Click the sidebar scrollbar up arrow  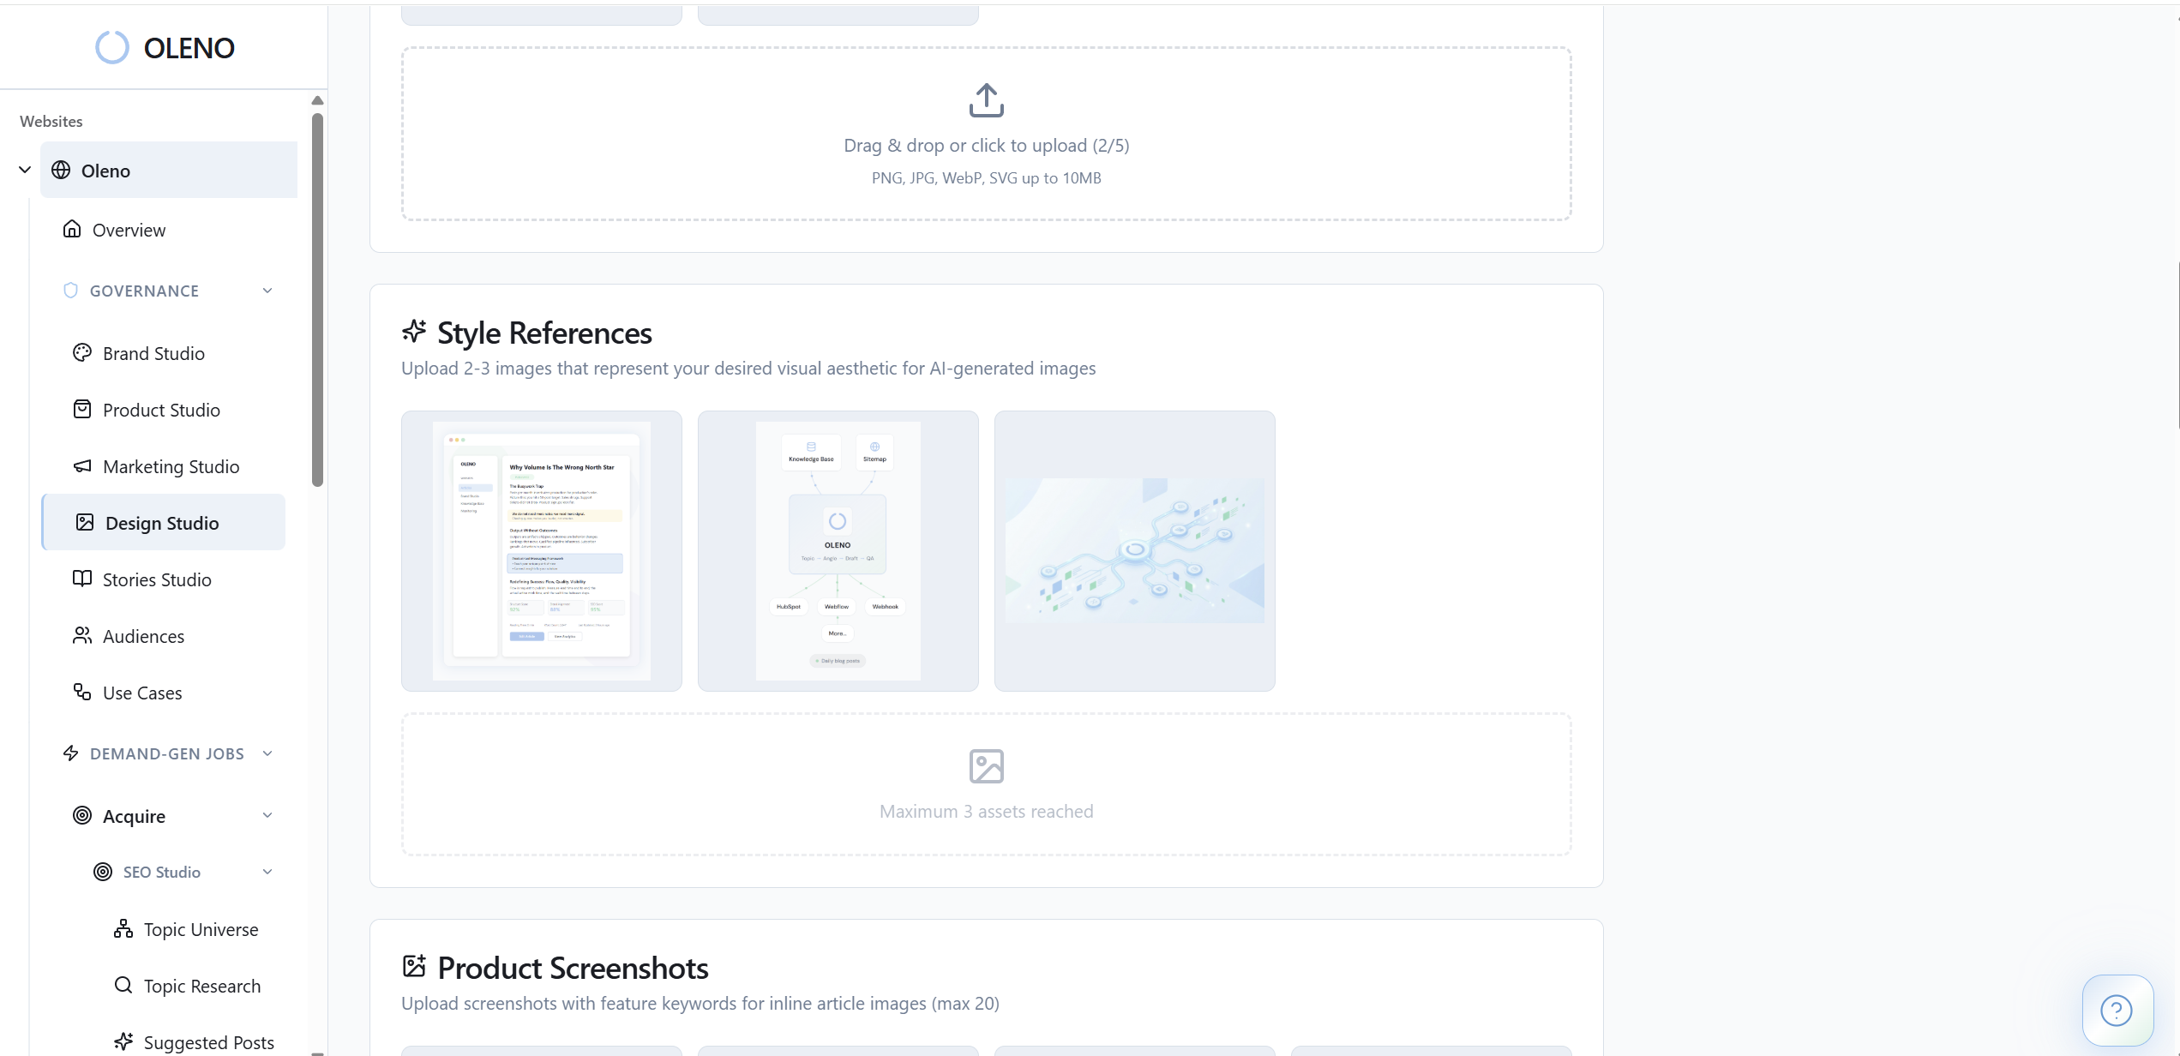point(317,100)
